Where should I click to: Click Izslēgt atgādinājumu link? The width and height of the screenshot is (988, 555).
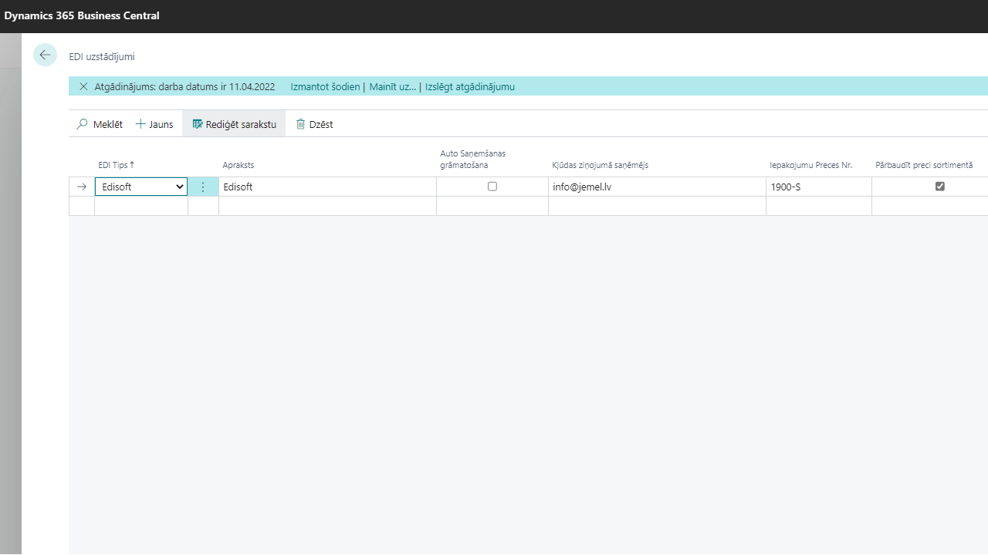coord(469,86)
